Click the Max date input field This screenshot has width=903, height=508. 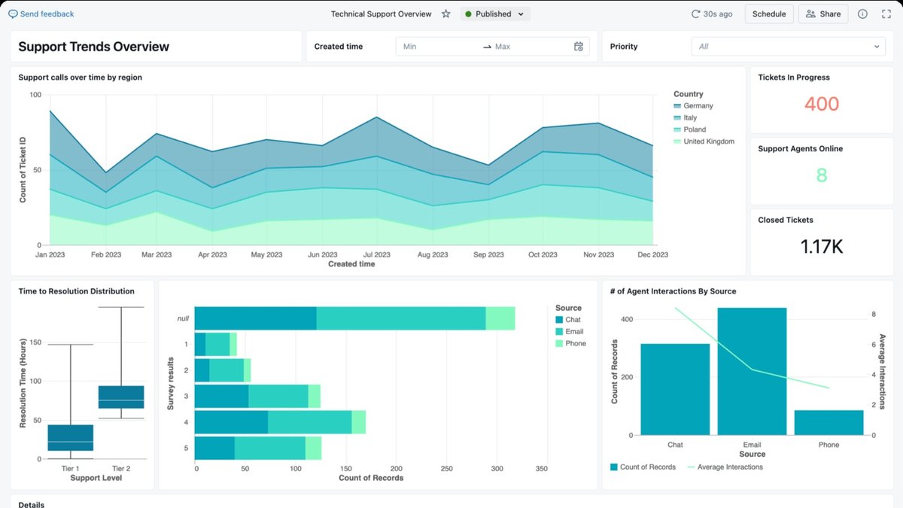coord(531,47)
